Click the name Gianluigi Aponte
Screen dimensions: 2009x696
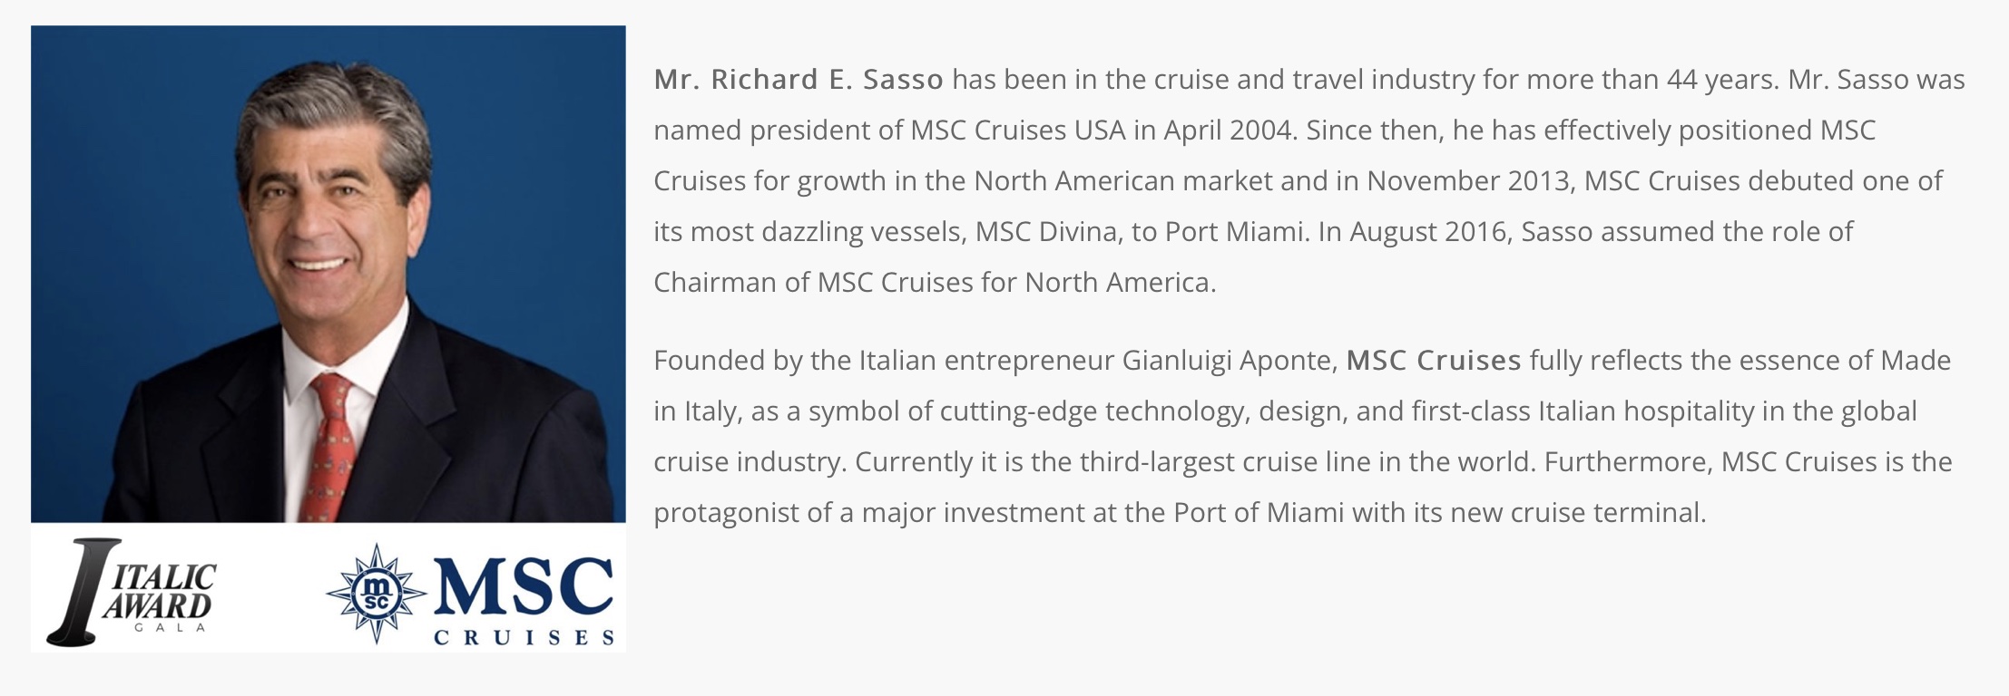pos(1230,362)
